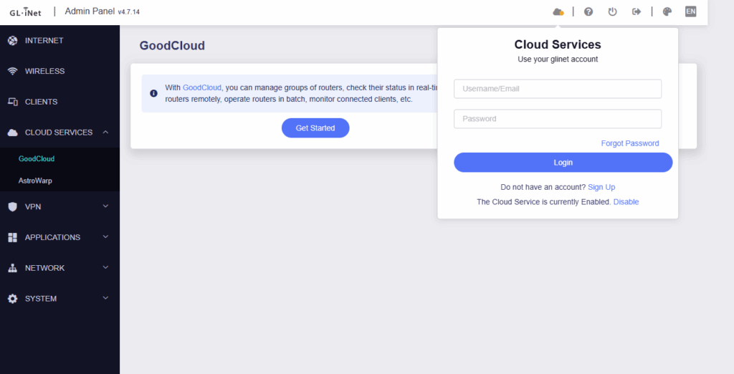Click the Get Started button

pyautogui.click(x=315, y=128)
